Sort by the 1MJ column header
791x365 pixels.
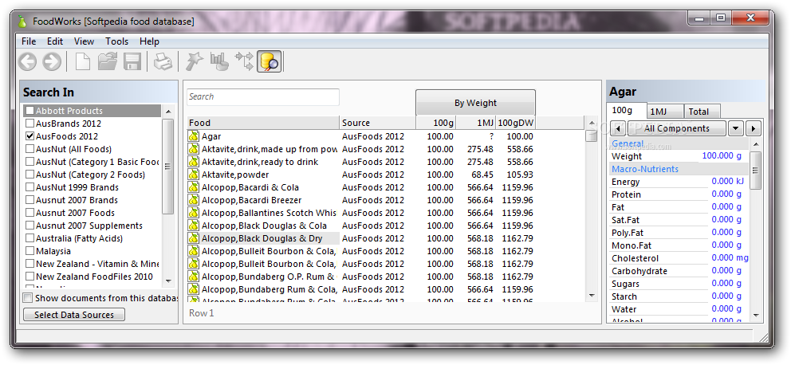click(475, 123)
